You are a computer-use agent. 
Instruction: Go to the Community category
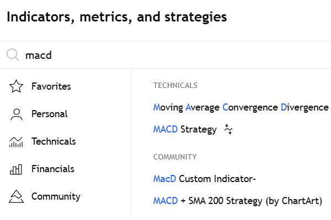pyautogui.click(x=56, y=196)
